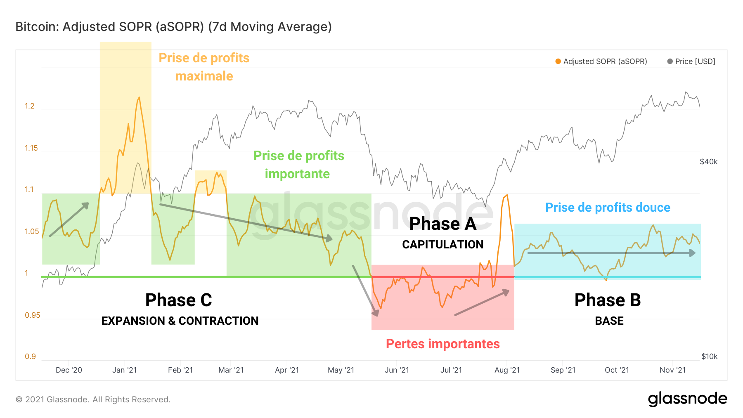The height and width of the screenshot is (418, 743).
Task: Click the Phase B heading
Action: click(608, 300)
